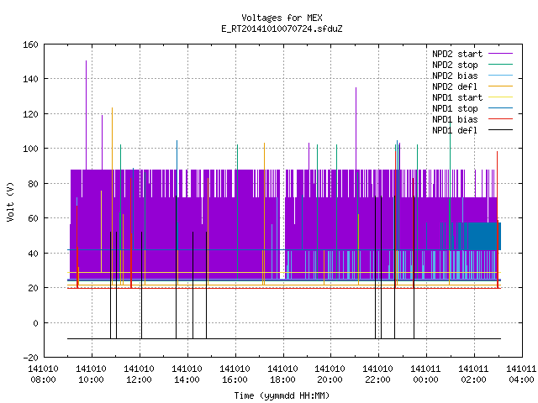The width and height of the screenshot is (538, 403).
Task: Click the NPD2 defl legend entry
Action: click(x=472, y=86)
